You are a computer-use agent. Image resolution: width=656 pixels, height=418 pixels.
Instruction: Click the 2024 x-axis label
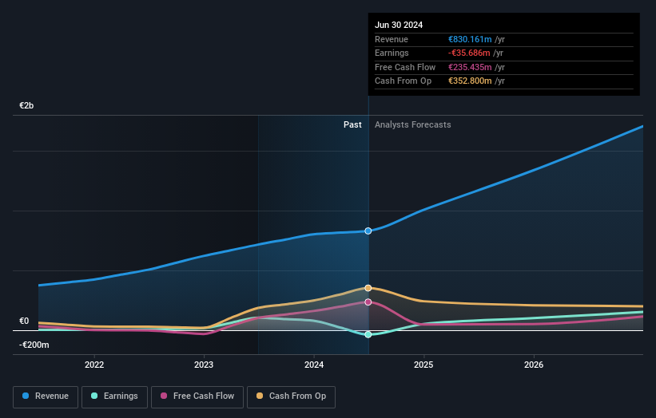point(314,365)
